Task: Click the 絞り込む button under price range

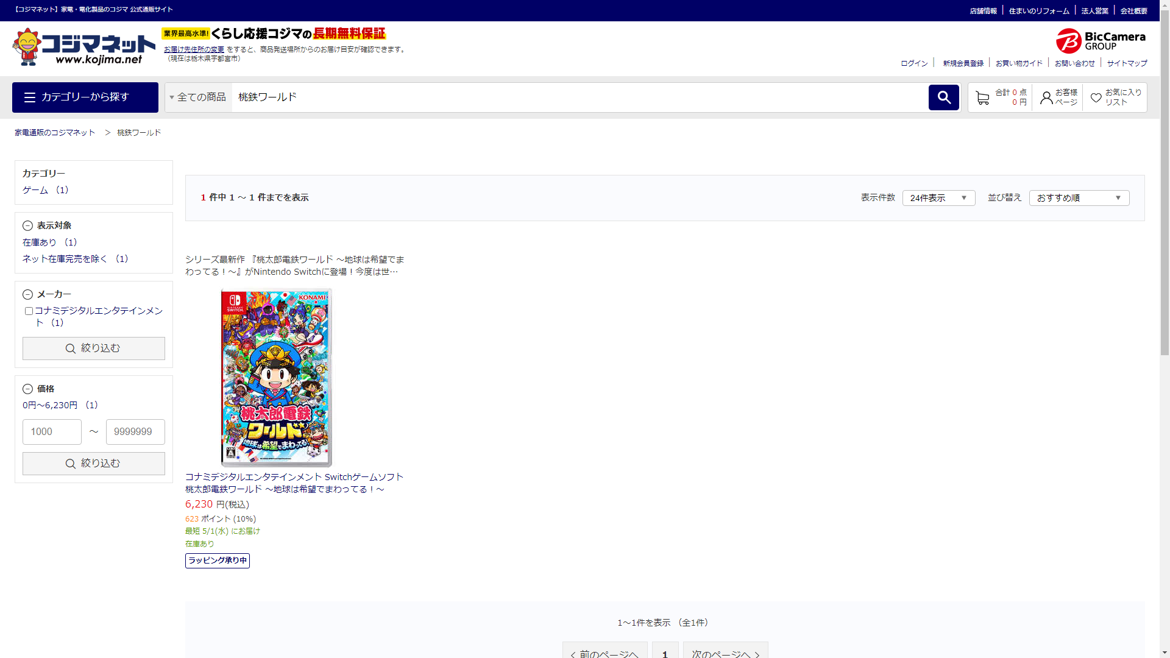Action: 94,464
